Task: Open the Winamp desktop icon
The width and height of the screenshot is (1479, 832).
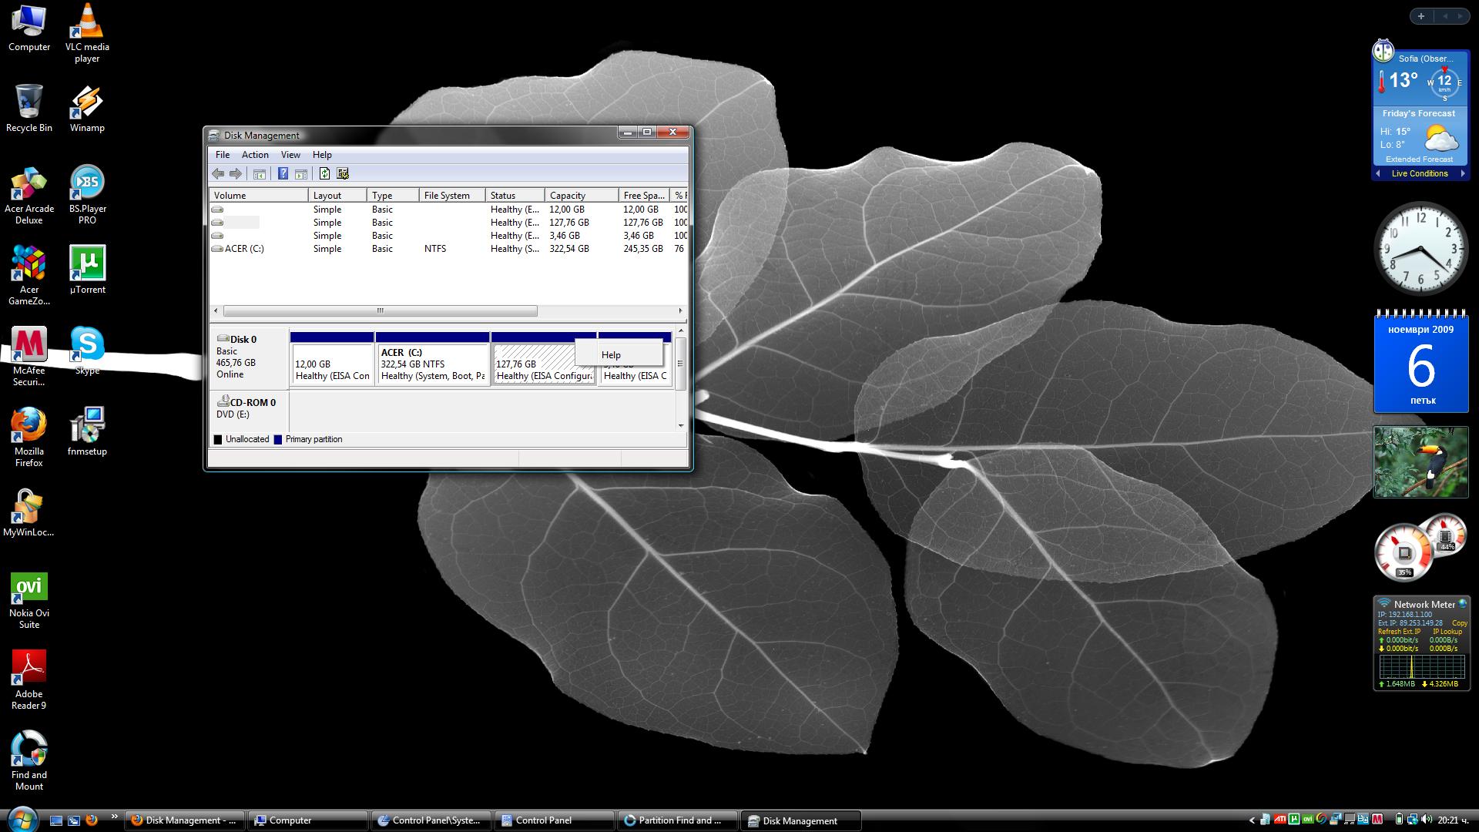Action: pyautogui.click(x=87, y=109)
